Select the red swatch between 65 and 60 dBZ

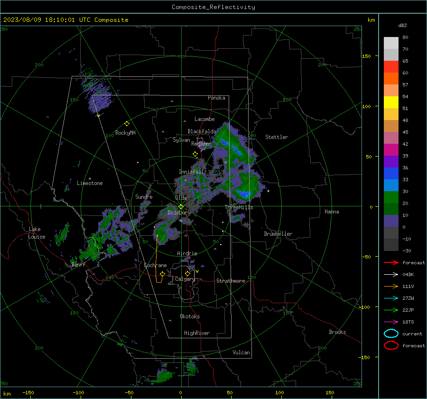coord(391,67)
